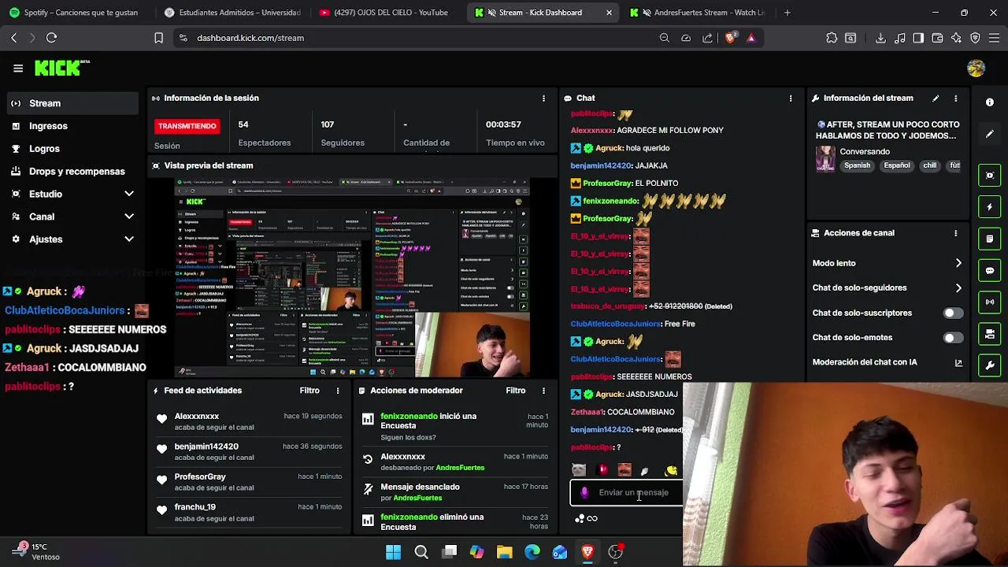Click in the Enviar un mensaje field

[x=626, y=493]
